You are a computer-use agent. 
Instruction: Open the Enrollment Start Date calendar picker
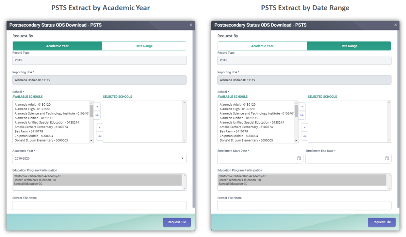299,158
